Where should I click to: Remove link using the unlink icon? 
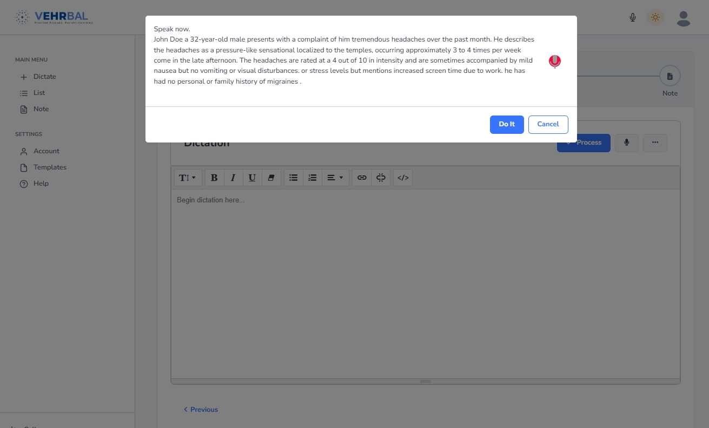(x=381, y=177)
